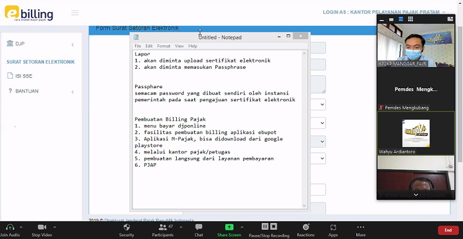Open Notepad Edit menu
The image size is (463, 239).
149,46
